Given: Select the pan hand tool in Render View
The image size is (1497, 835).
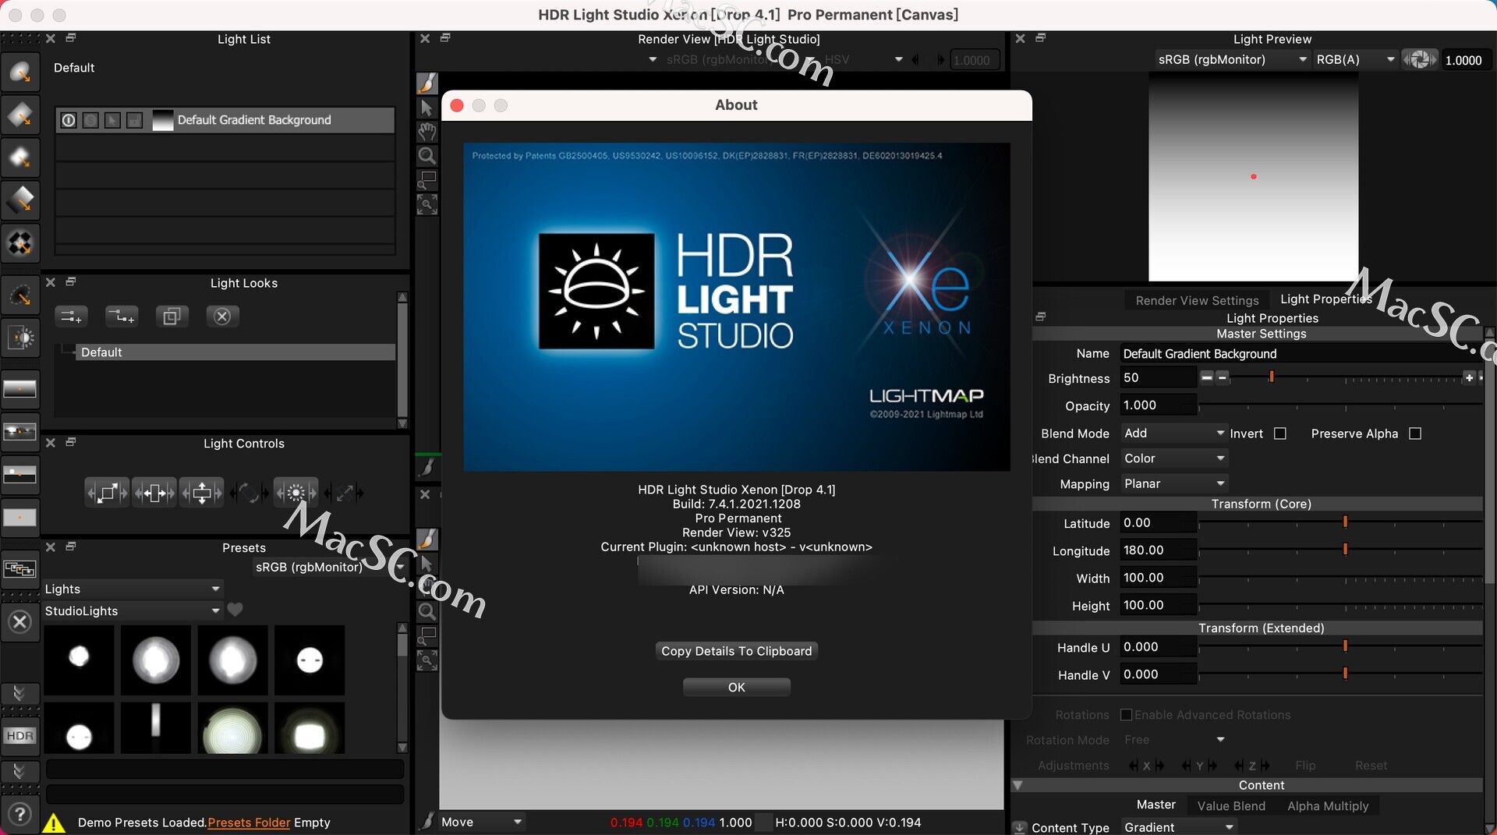Looking at the screenshot, I should [x=427, y=132].
